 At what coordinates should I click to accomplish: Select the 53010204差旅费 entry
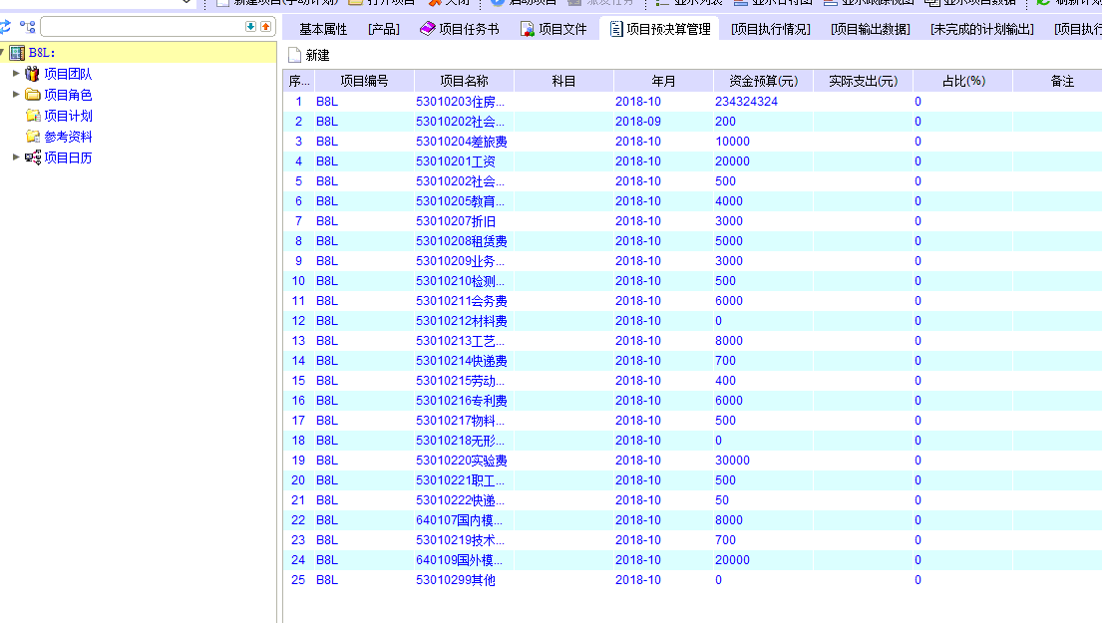(462, 142)
